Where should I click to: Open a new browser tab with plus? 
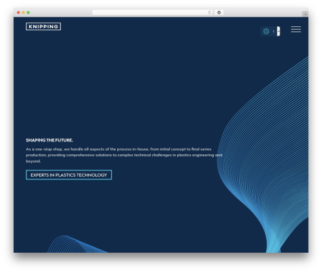(305, 14)
